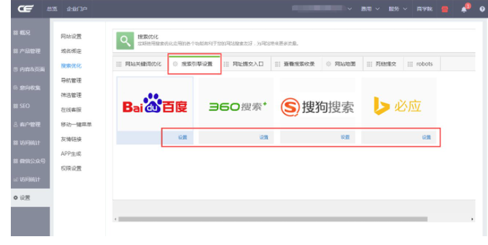Screen dimensions: 488x245
Task: Open 访问统计 just below 客户管理
Action: click(x=30, y=143)
